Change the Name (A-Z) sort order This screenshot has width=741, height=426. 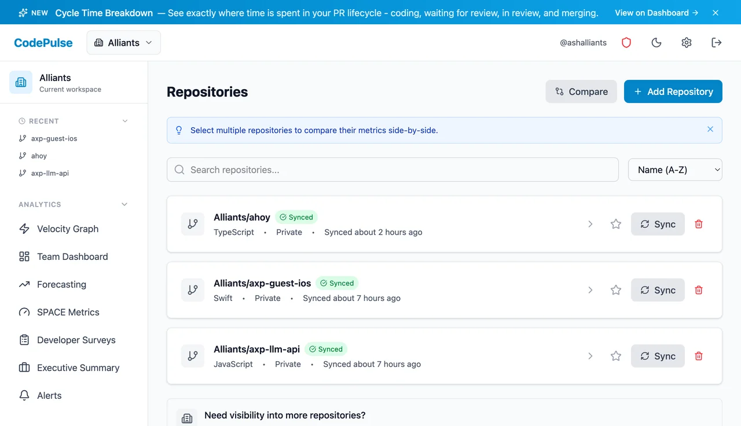tap(675, 170)
